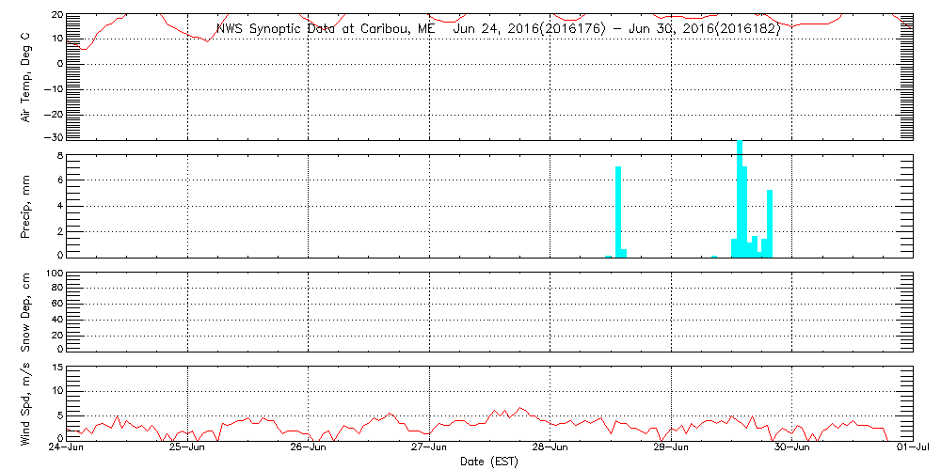The height and width of the screenshot is (470, 941).
Task: Click the Date (EST) axis title
Action: 489,462
